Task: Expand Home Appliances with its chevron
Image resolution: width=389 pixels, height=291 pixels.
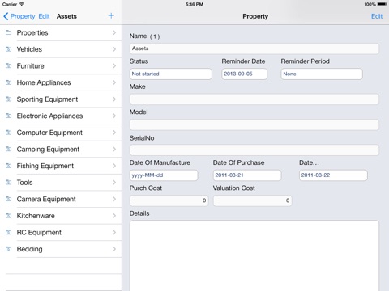Action: pyautogui.click(x=114, y=82)
